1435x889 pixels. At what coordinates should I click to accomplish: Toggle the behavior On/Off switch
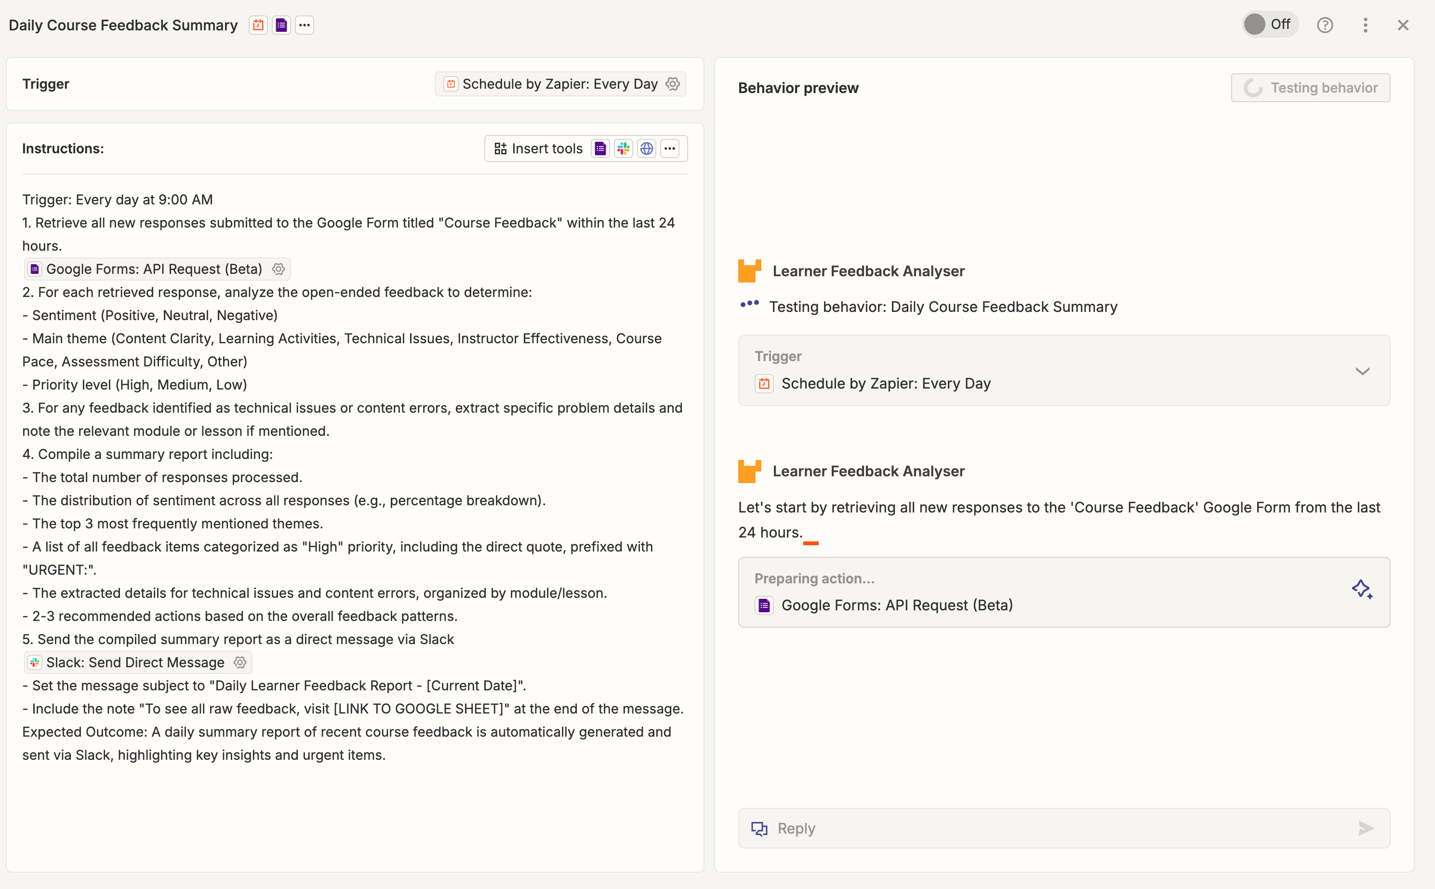click(x=1269, y=25)
